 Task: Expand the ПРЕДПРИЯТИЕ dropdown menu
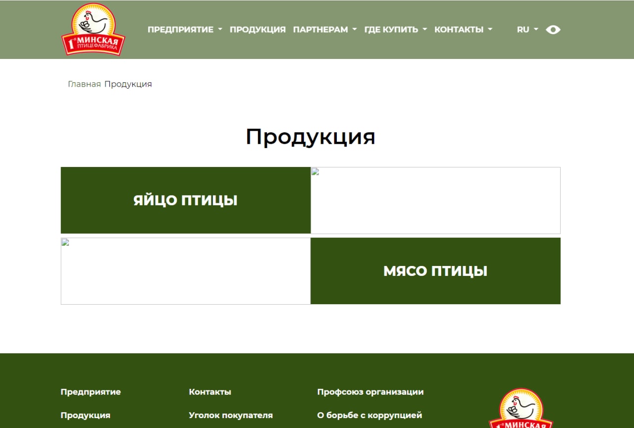pos(185,30)
